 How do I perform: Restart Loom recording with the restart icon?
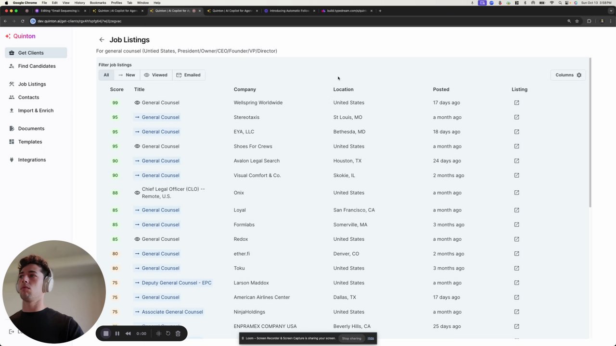point(168,334)
